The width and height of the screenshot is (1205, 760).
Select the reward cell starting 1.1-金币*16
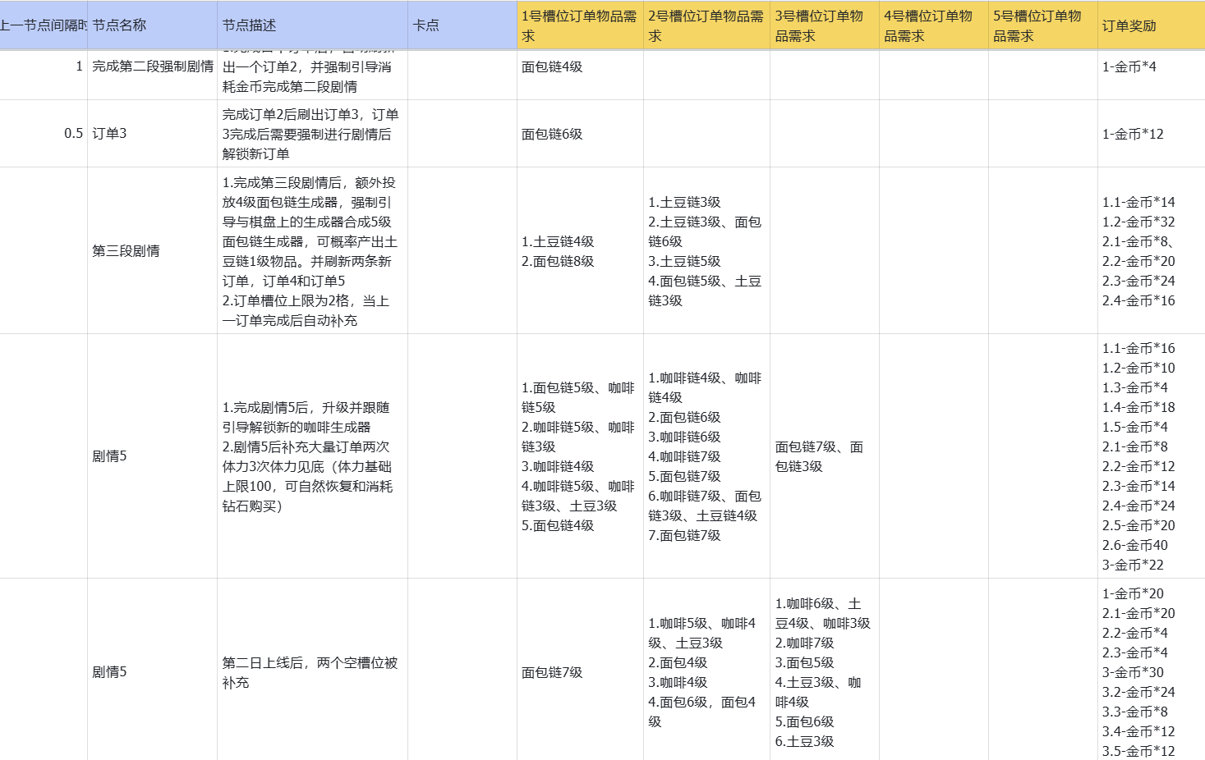[1152, 456]
